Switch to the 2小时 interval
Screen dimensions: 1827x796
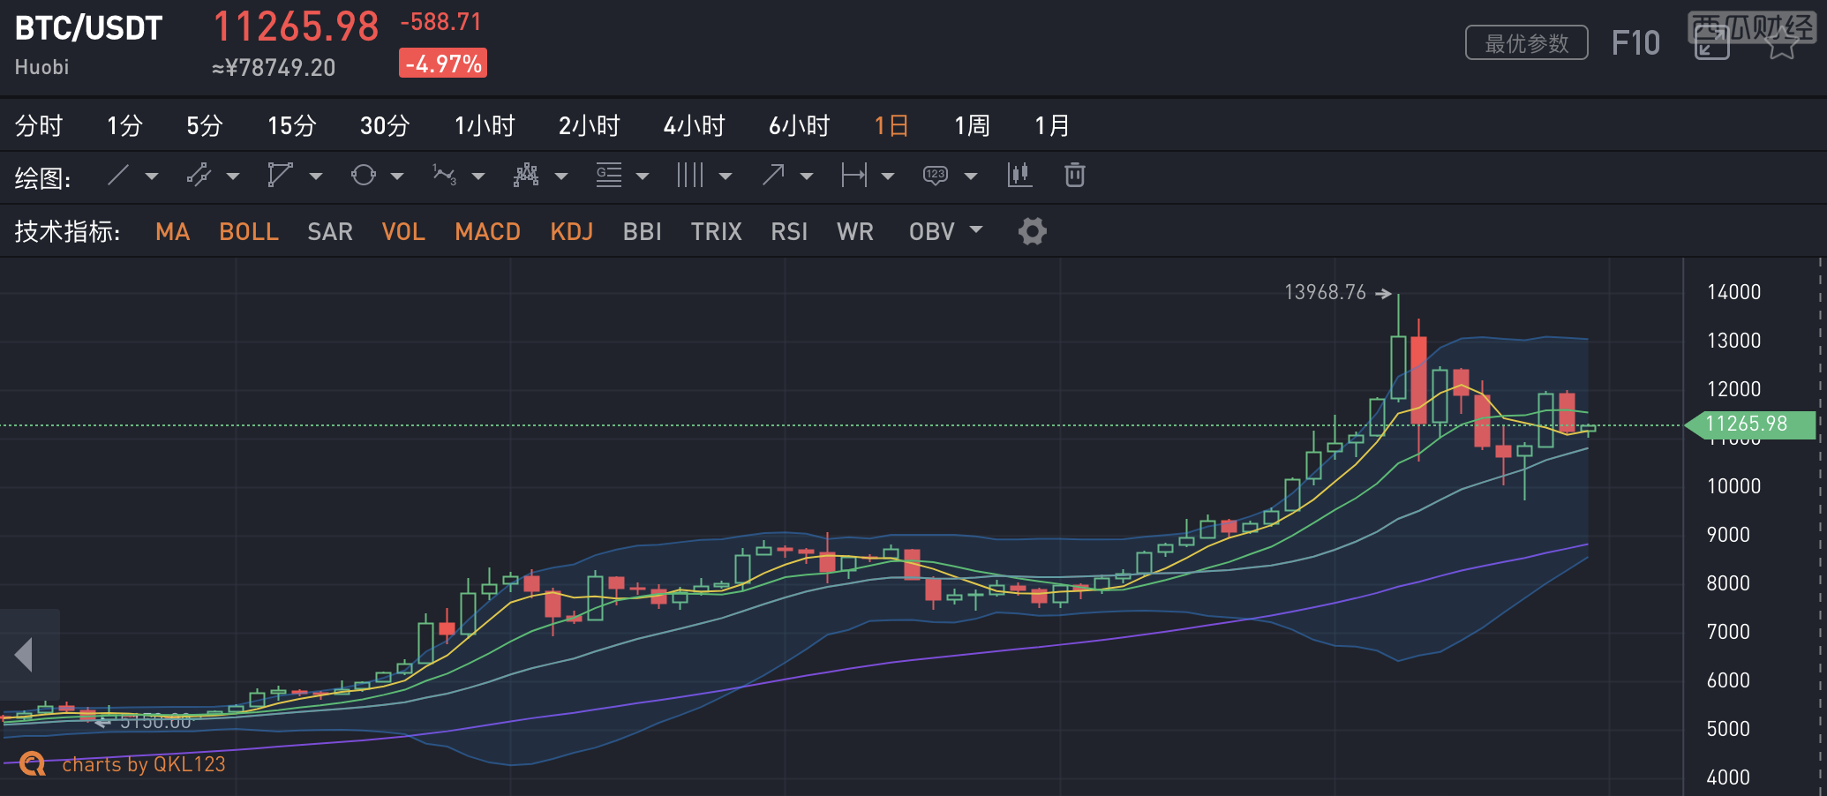tap(590, 125)
